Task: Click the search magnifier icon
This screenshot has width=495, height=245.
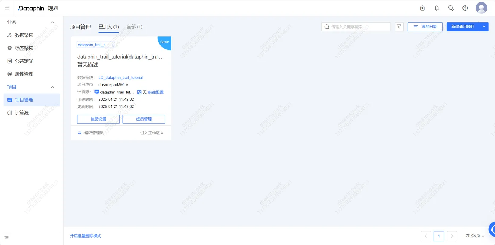Action: [x=327, y=27]
